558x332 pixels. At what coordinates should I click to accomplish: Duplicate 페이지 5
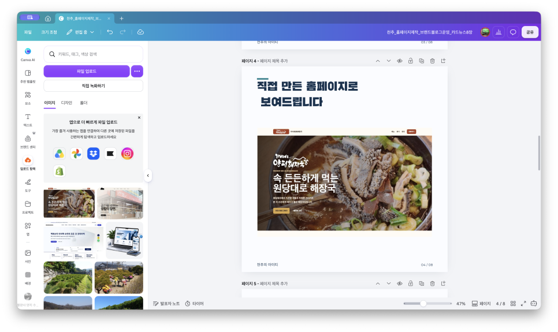[x=421, y=283]
